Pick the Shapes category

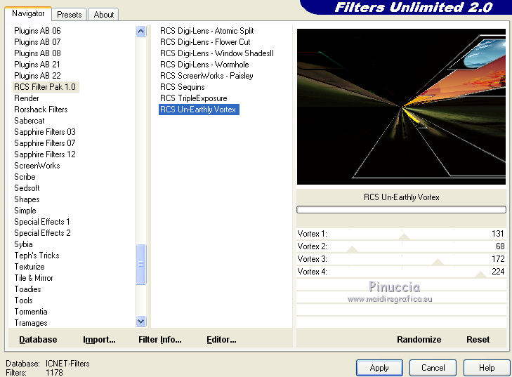coord(27,199)
